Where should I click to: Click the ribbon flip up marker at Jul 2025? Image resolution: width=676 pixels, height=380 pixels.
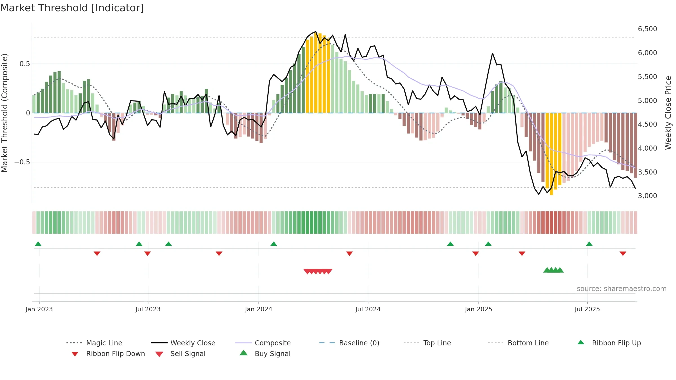(589, 244)
